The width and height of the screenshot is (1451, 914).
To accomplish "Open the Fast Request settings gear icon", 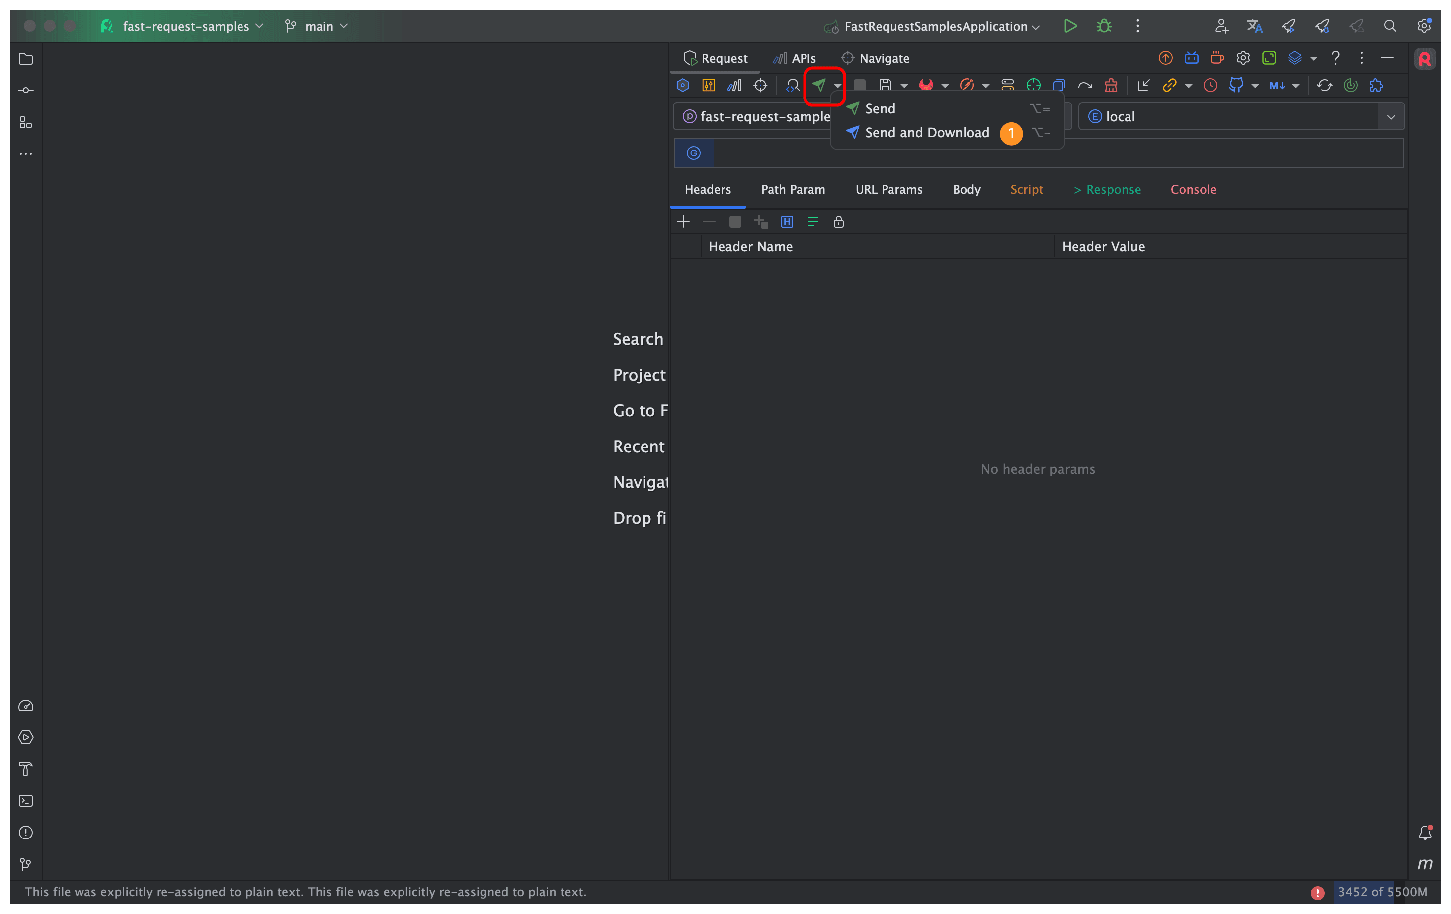I will coord(1242,58).
